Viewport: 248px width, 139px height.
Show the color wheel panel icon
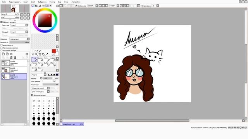coord(33,6)
